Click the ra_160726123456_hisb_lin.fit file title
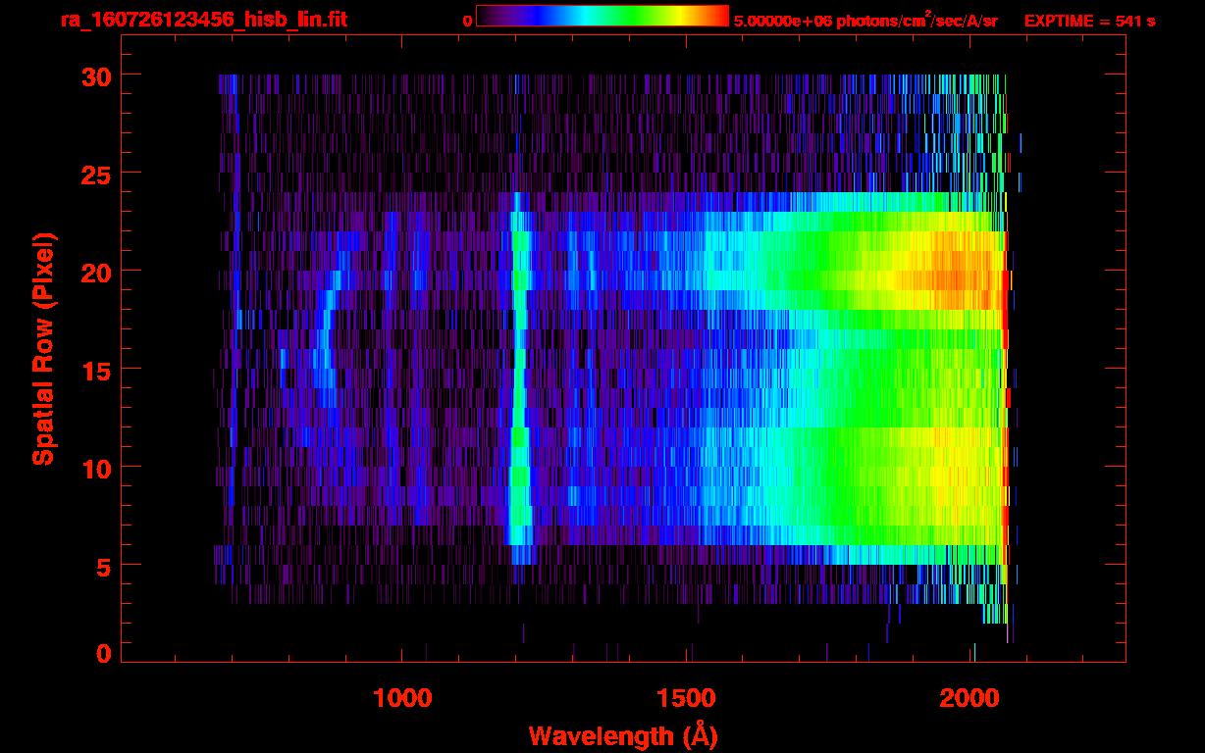 tap(203, 20)
